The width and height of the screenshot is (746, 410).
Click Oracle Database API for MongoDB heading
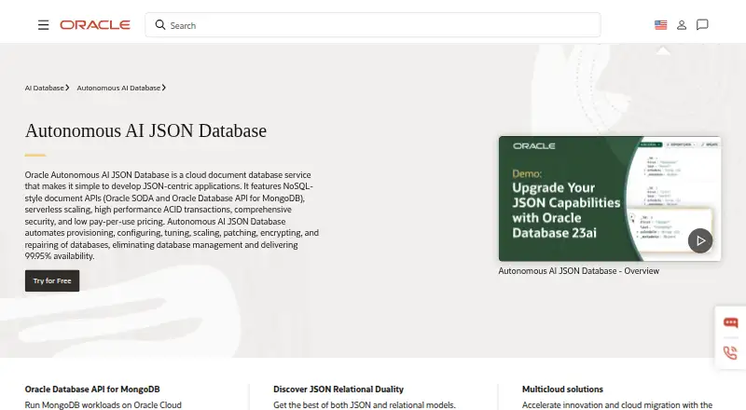pyautogui.click(x=92, y=389)
